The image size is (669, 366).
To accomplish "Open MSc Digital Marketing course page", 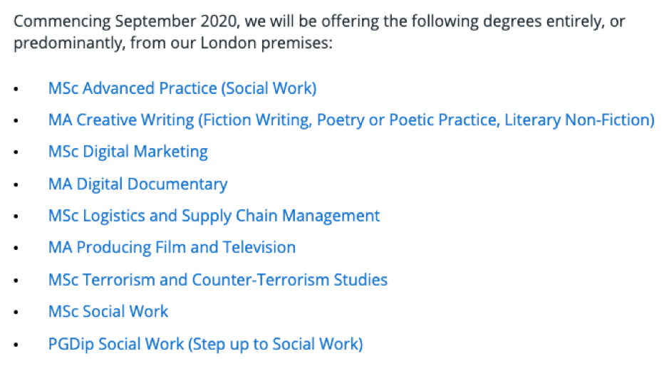I will click(128, 152).
